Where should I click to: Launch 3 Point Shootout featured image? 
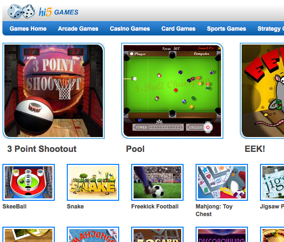tap(54, 91)
